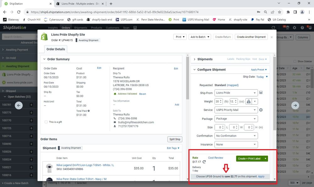Open the Confirmation dropdown
Screen dimensions: 314x187
click(x=236, y=136)
